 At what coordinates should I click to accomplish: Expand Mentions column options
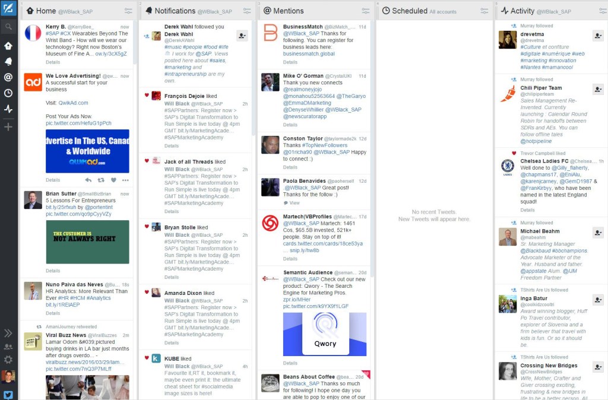tap(366, 11)
